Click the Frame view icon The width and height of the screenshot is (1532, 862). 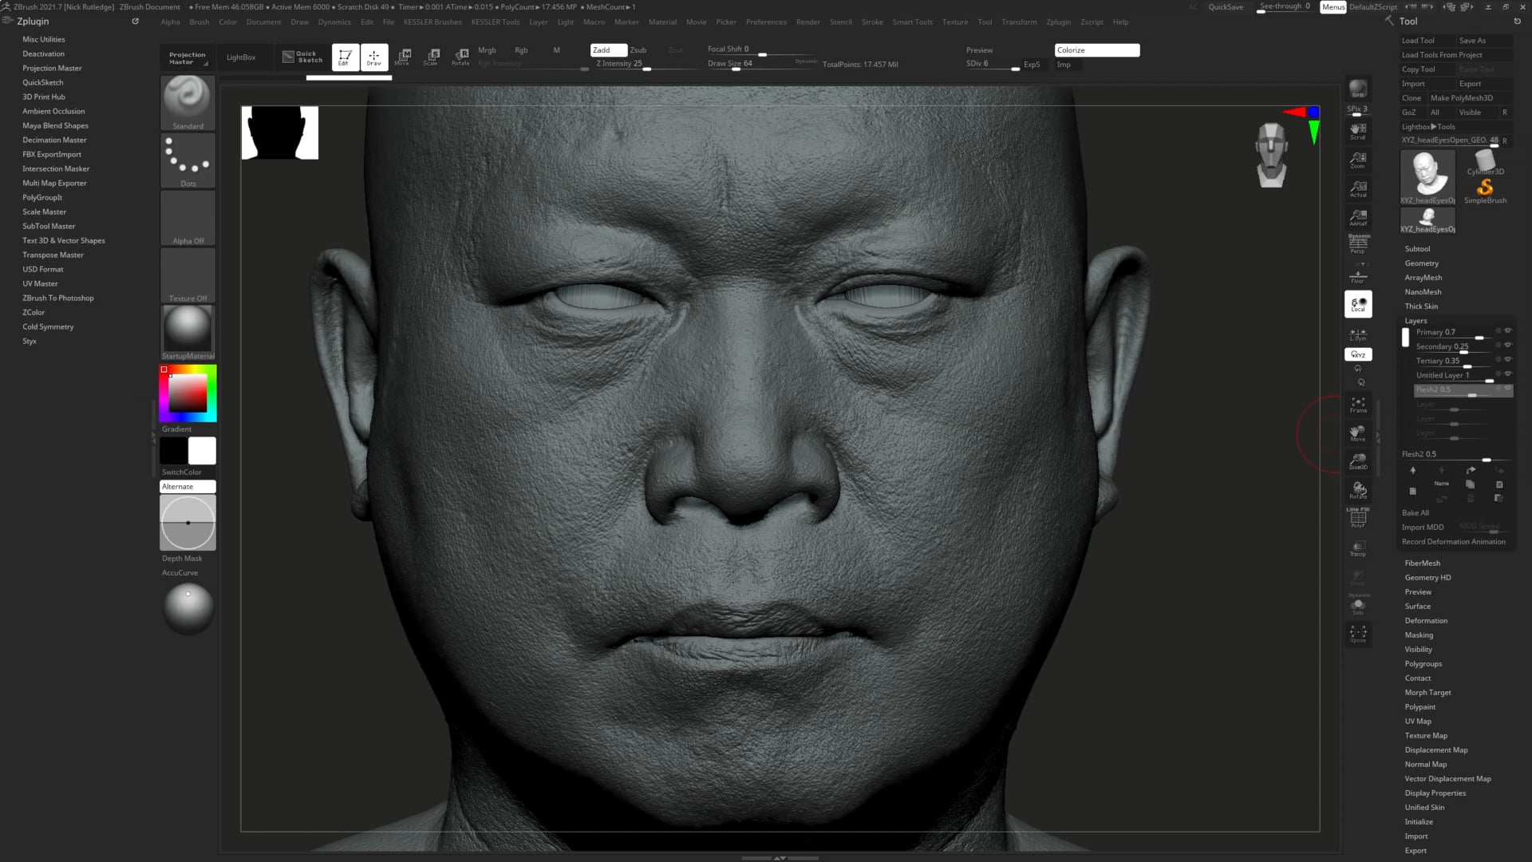coord(1357,405)
